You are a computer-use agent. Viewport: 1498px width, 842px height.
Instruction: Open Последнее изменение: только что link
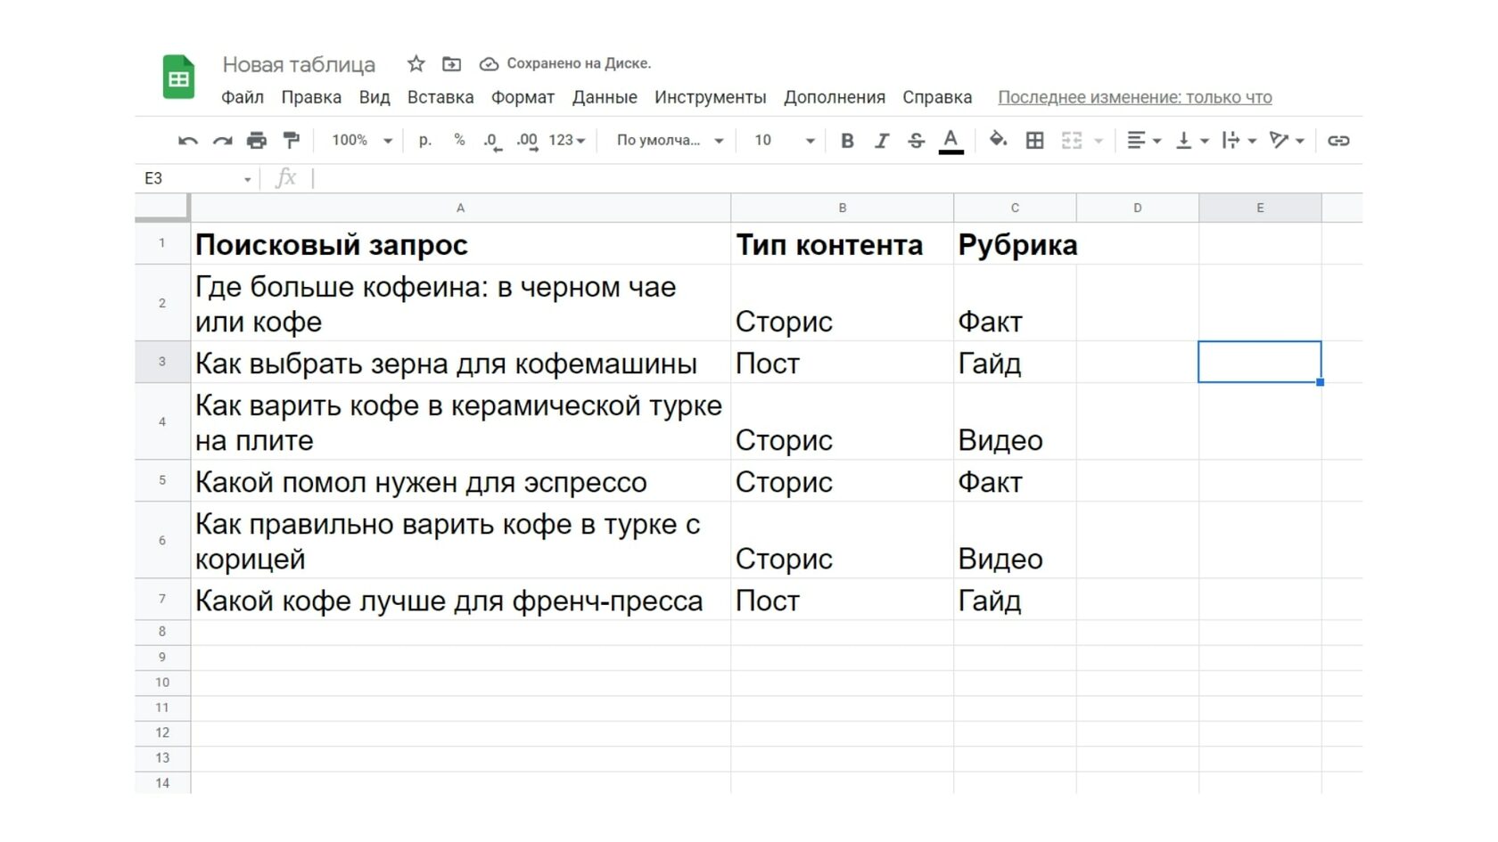(x=1134, y=97)
